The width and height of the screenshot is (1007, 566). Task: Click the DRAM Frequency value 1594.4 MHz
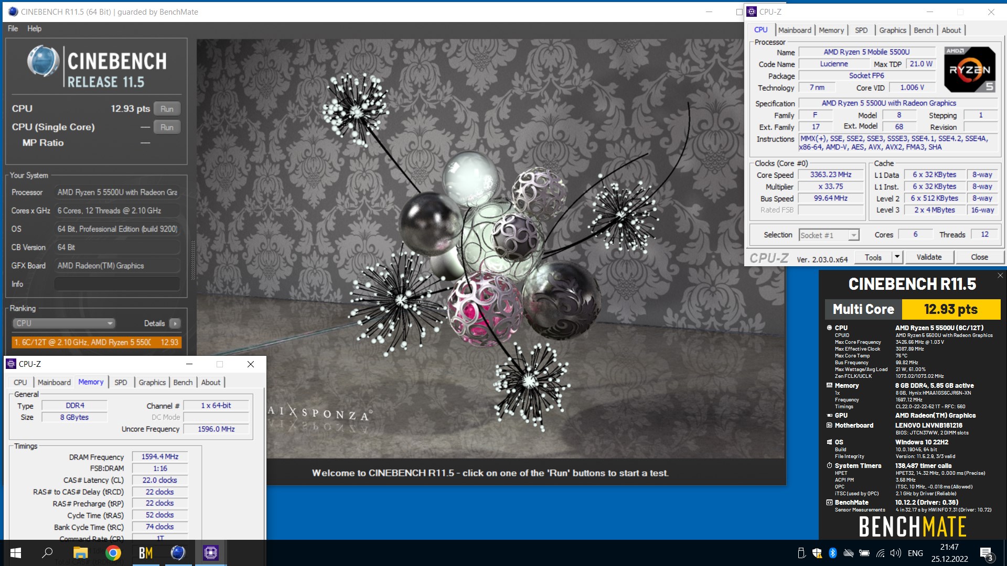tap(160, 457)
